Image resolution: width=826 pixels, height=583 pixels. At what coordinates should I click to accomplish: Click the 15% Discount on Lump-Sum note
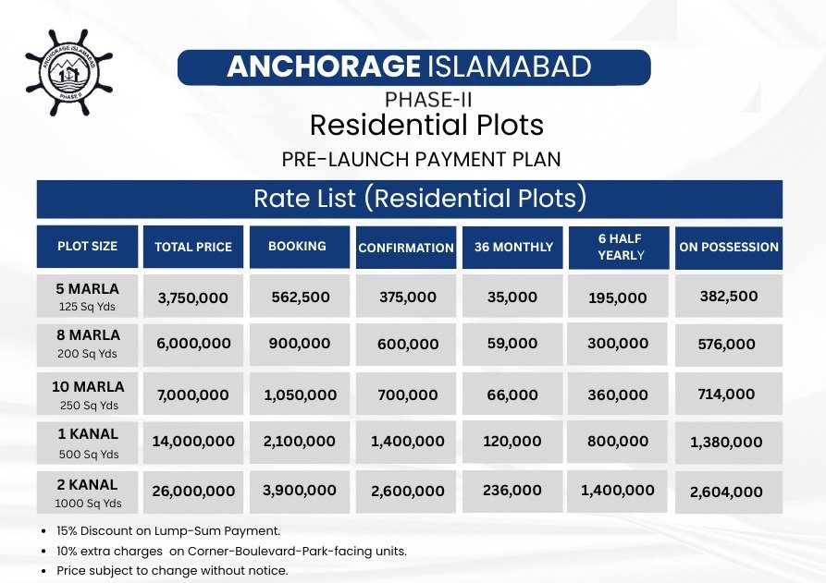[x=168, y=531]
